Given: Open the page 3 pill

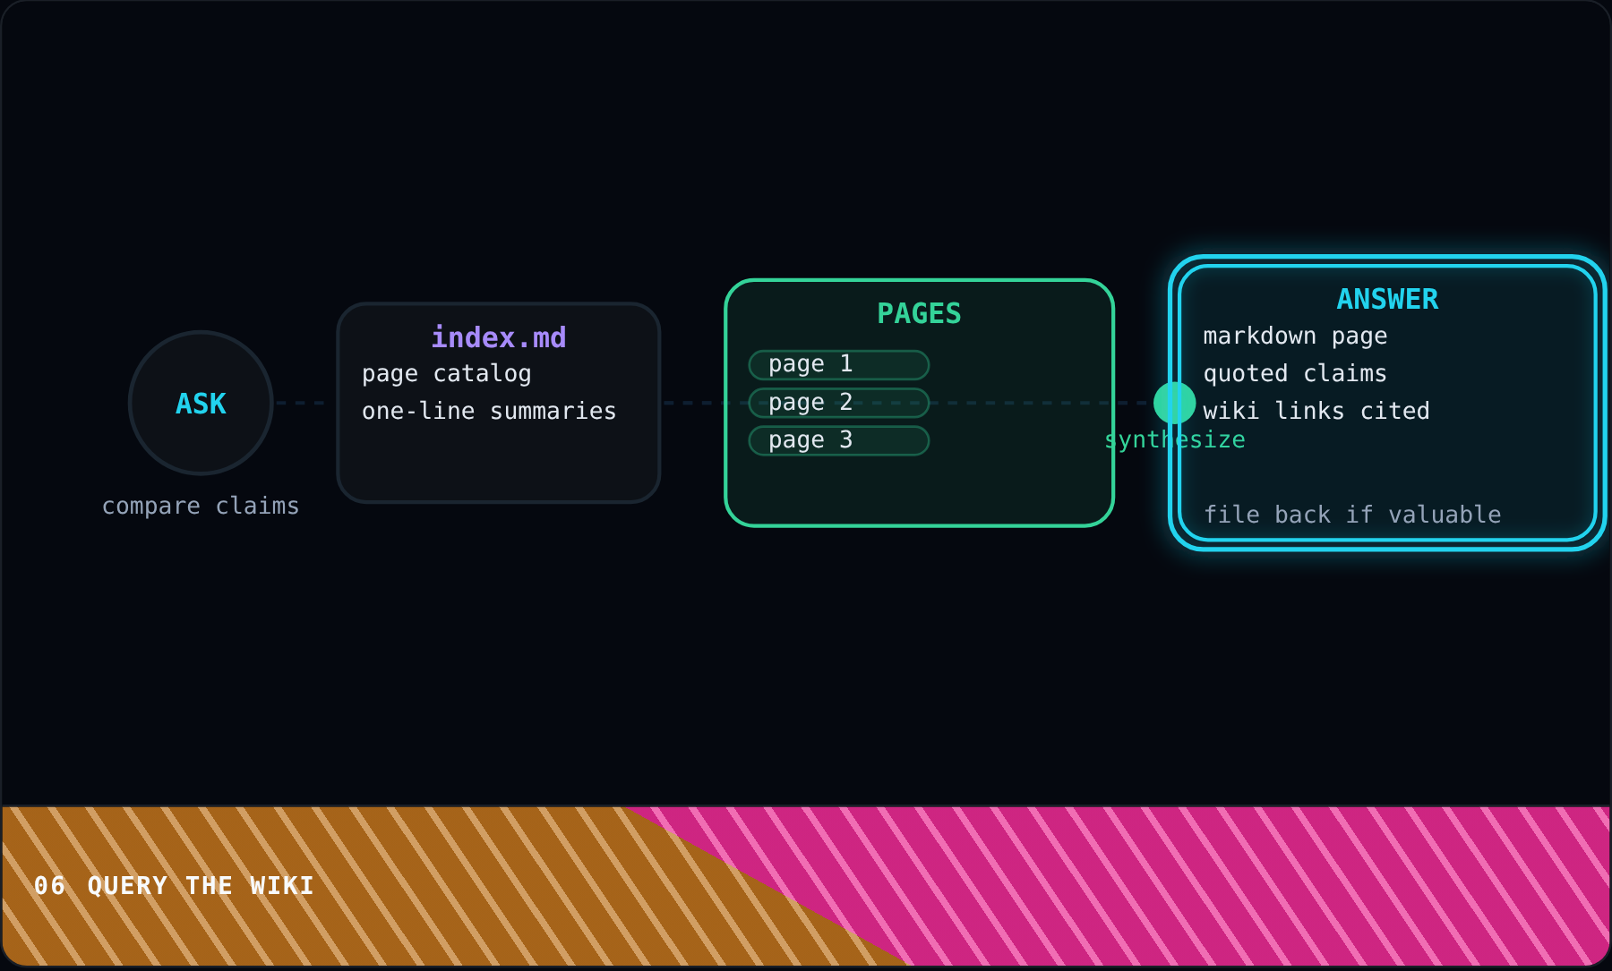Looking at the screenshot, I should (839, 440).
